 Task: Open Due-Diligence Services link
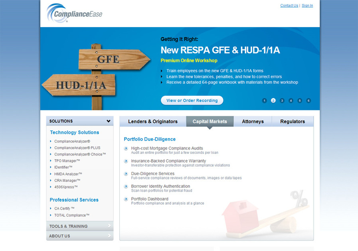coord(152,173)
